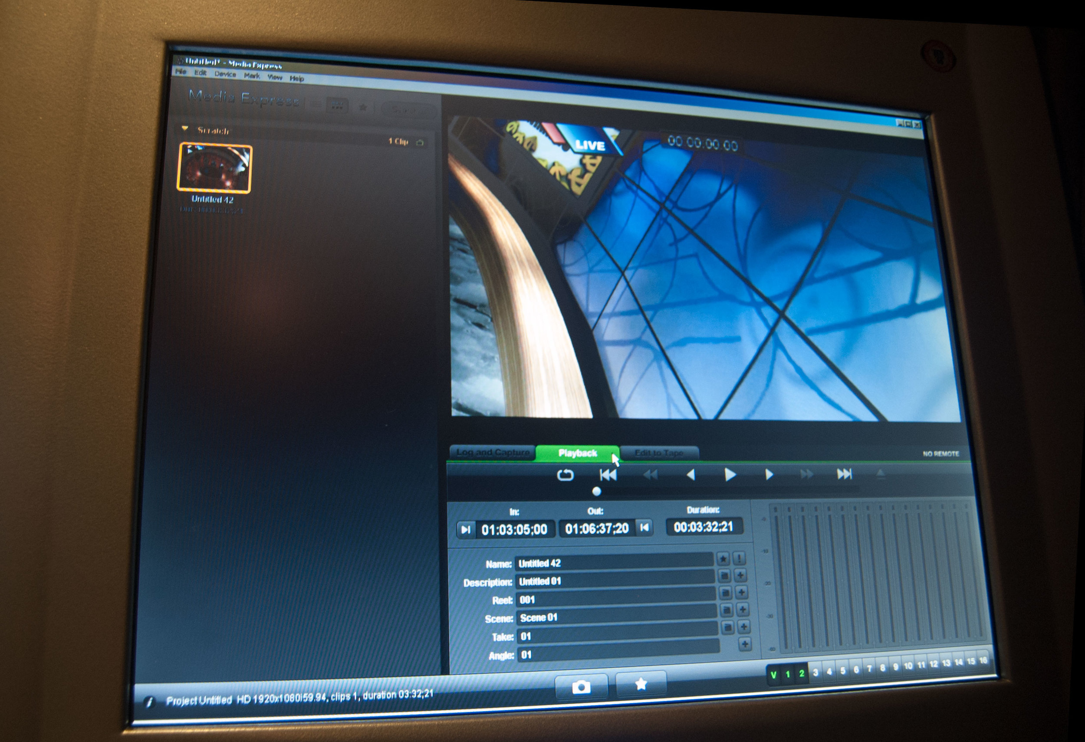The image size is (1085, 742).
Task: Enable audio channel 8
Action: 882,668
